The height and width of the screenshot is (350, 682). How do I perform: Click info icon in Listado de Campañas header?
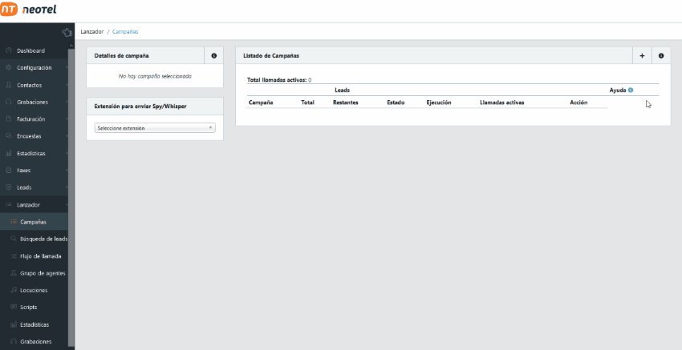tap(661, 56)
